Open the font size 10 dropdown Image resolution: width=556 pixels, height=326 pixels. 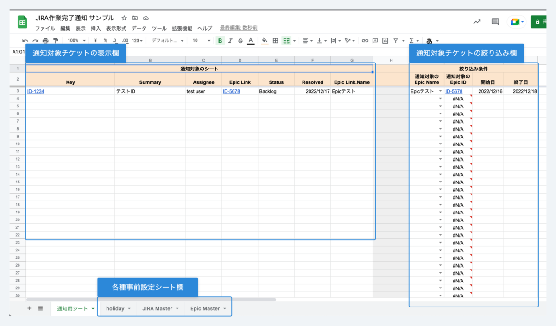pyautogui.click(x=202, y=41)
